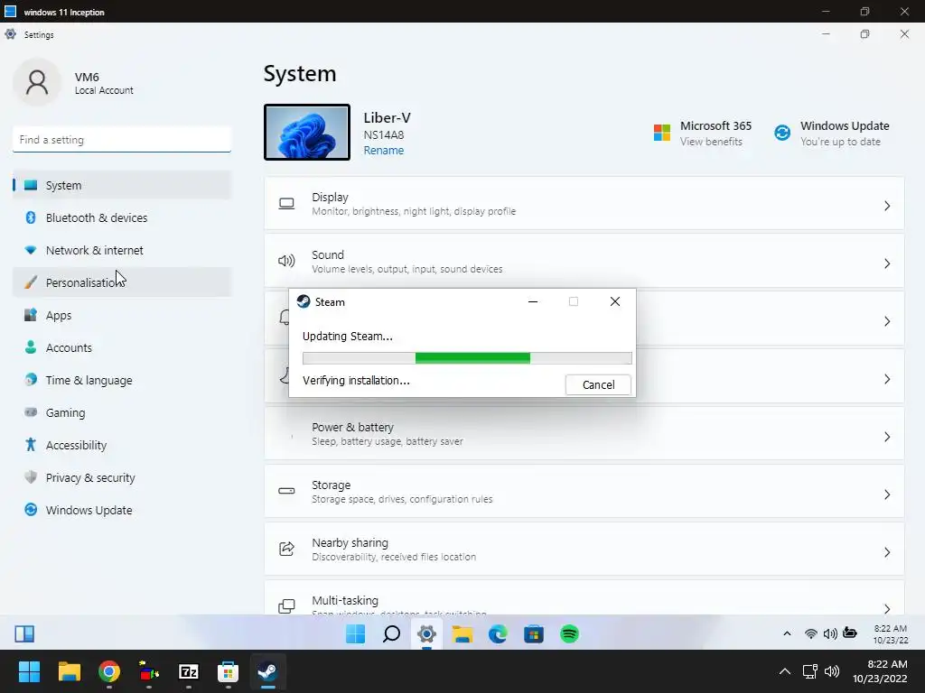925x693 pixels.
Task: Click the Nearby sharing icon
Action: (x=286, y=549)
